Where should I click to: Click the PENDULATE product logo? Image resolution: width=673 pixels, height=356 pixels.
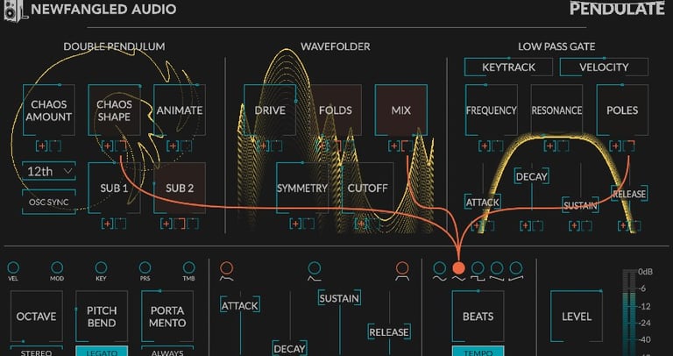(617, 8)
